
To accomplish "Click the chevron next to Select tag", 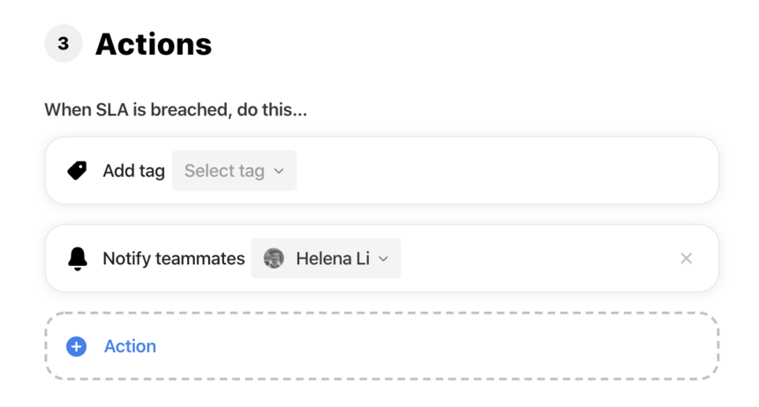I will pos(279,171).
